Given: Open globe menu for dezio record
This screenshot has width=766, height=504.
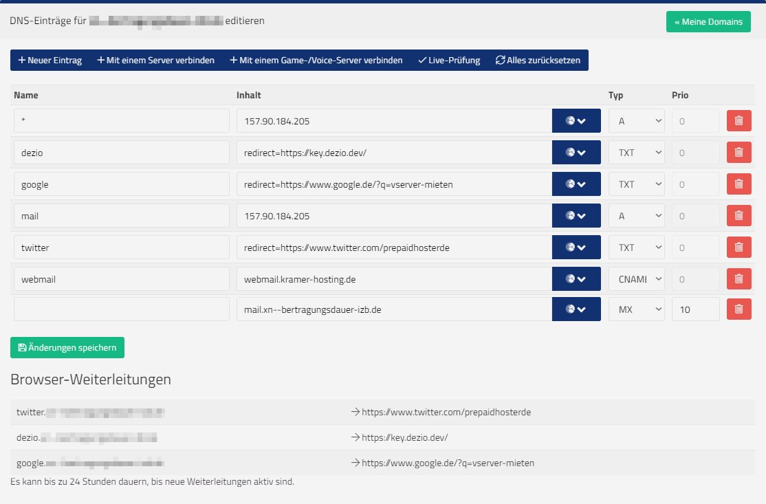Looking at the screenshot, I should [576, 153].
